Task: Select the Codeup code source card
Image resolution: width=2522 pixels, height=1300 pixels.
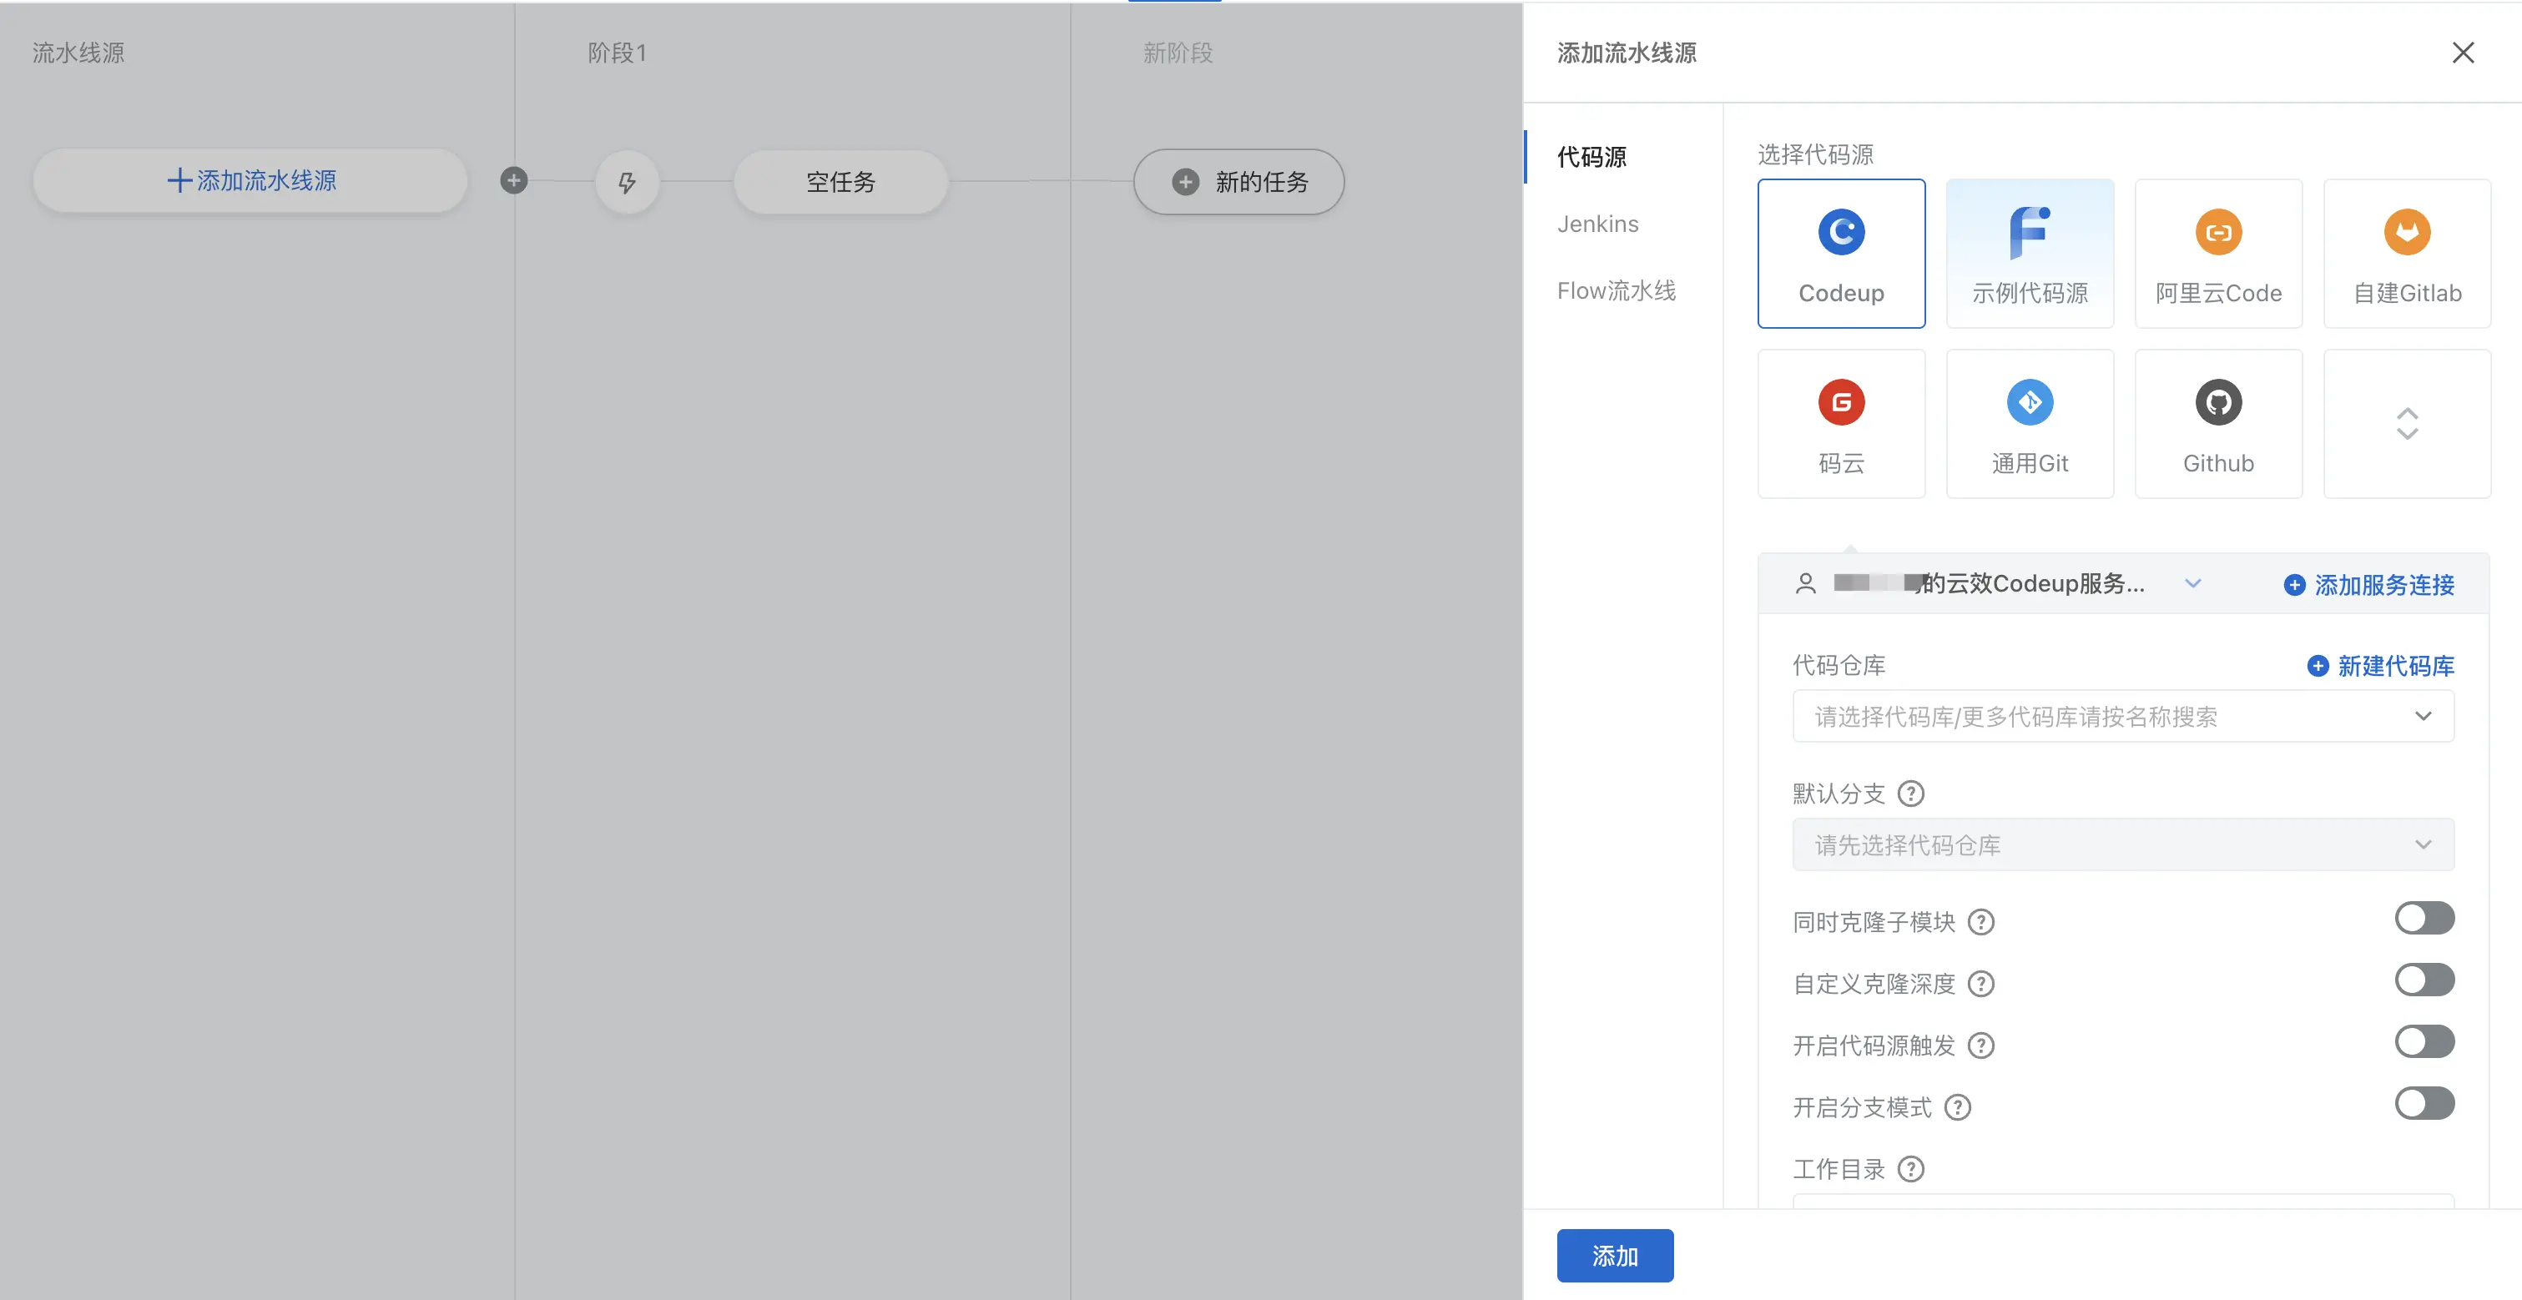Action: 1840,254
